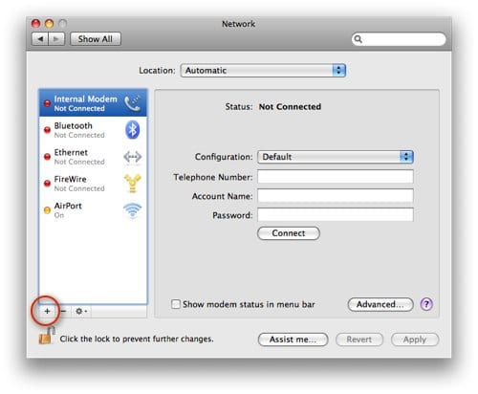Image resolution: width=478 pixels, height=394 pixels.
Task: Focus the Telephone Number field
Action: (x=336, y=177)
